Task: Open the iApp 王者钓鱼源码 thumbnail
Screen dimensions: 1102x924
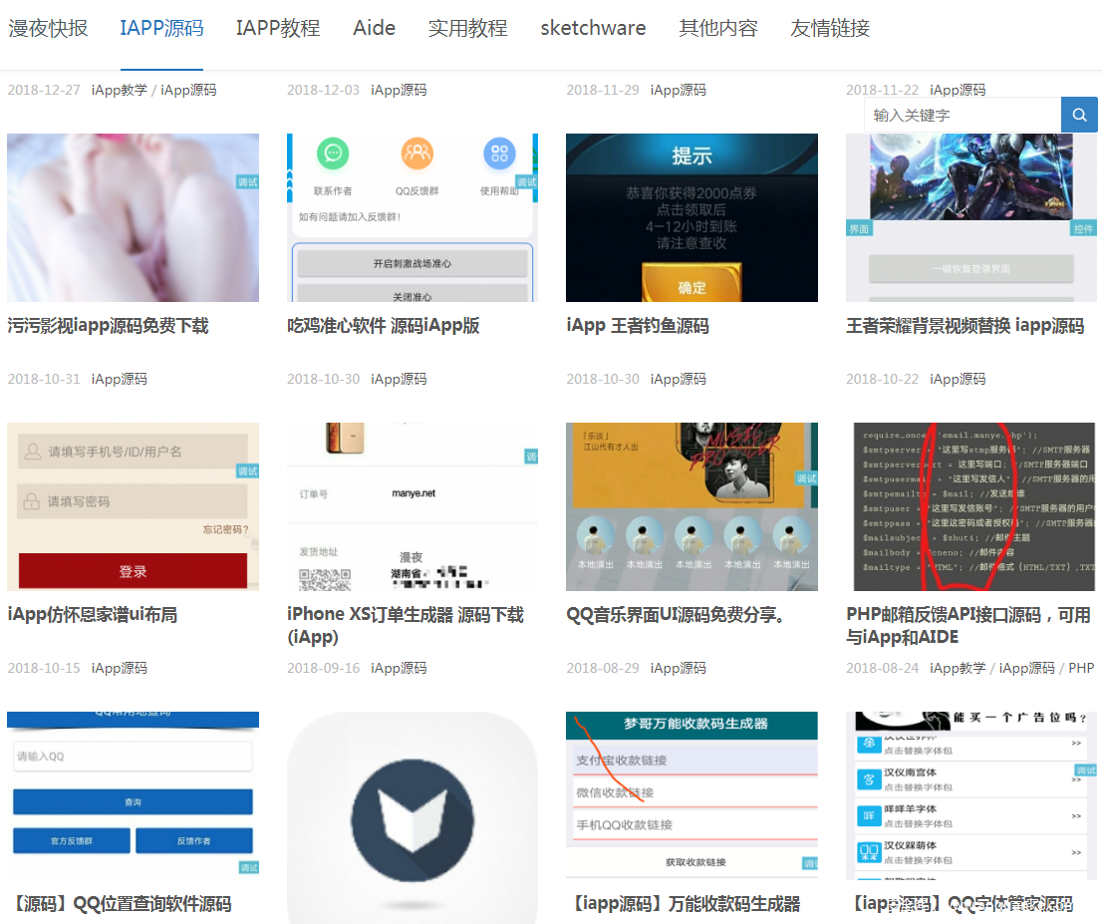Action: (x=691, y=218)
